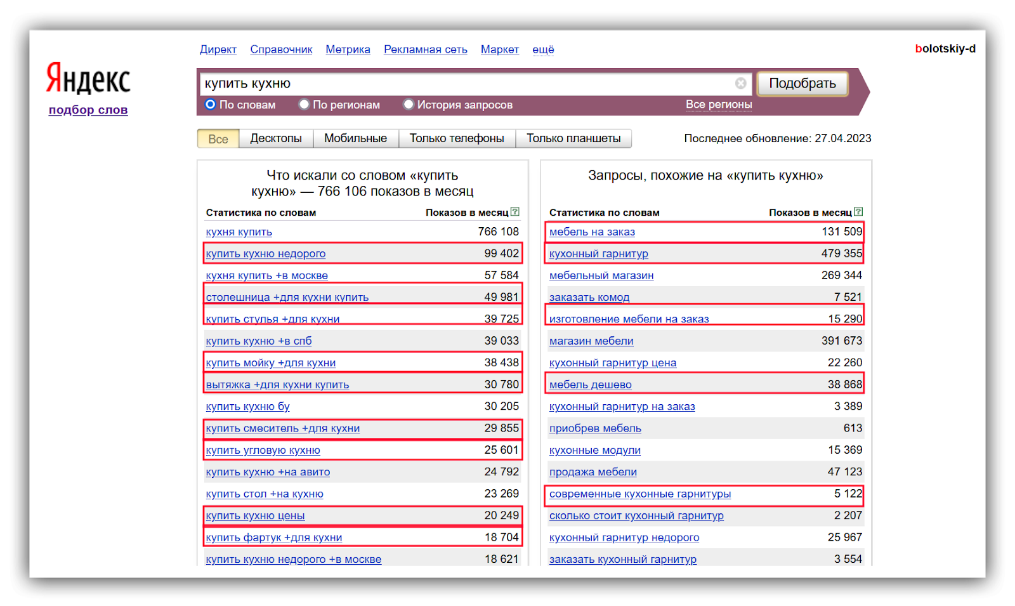
Task: Open similar query 'продажа мебели'
Action: pos(593,472)
